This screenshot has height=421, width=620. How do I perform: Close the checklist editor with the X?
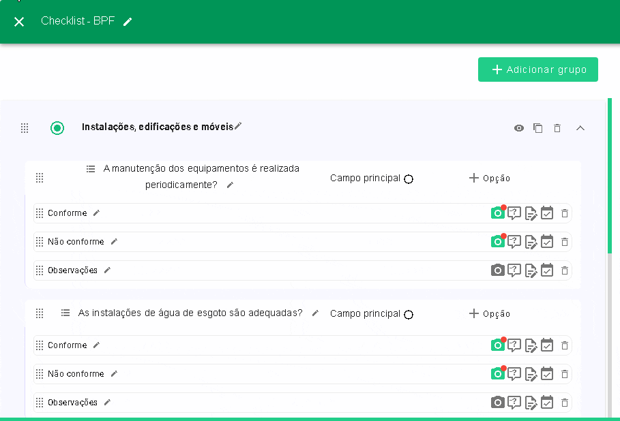click(x=19, y=22)
